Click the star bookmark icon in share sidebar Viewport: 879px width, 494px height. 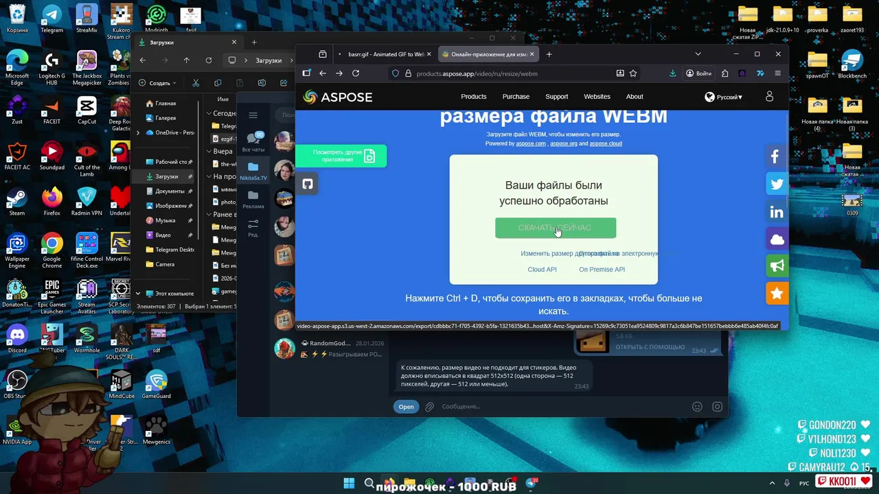777,294
